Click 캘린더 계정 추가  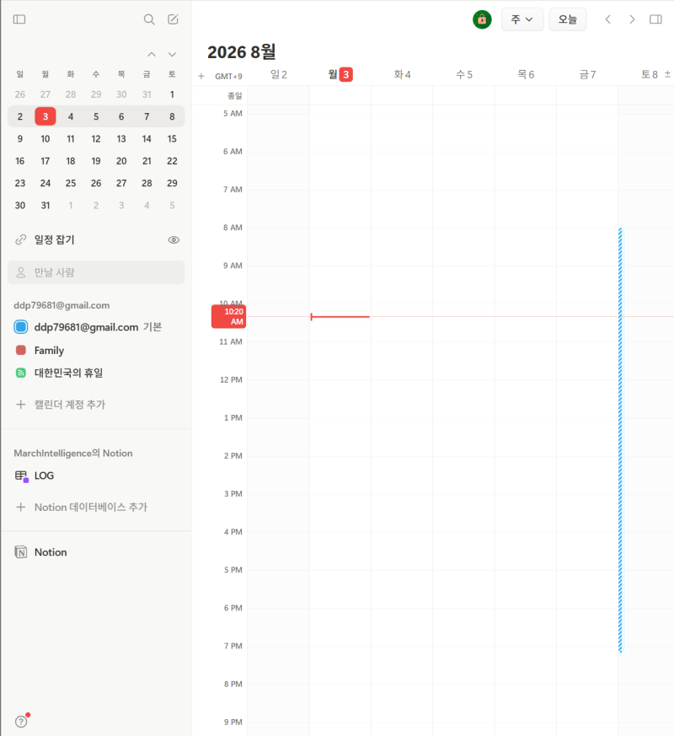point(70,404)
